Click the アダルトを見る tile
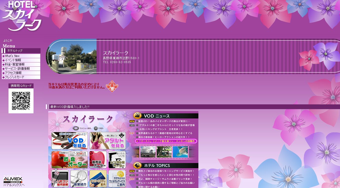 (x=108, y=141)
